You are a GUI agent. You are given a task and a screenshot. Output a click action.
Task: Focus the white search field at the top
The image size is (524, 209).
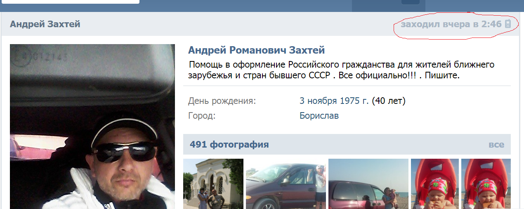tap(70, 2)
